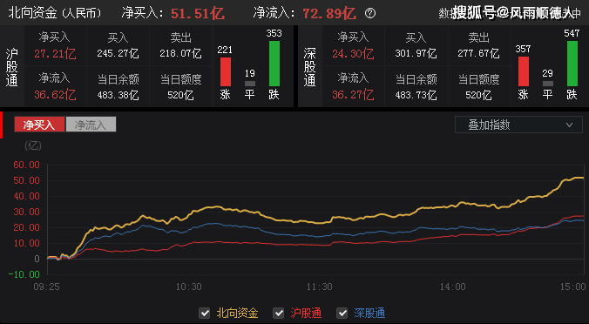The height and width of the screenshot is (324, 589).
Task: Click the gray 平 bar for 深股通
Action: coord(548,84)
